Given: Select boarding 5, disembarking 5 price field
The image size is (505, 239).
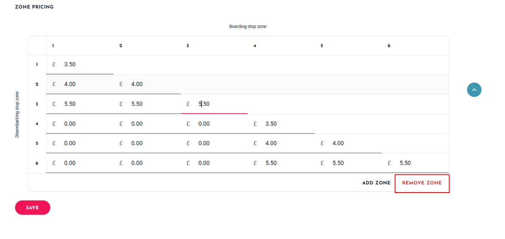Looking at the screenshot, I should tap(348, 144).
